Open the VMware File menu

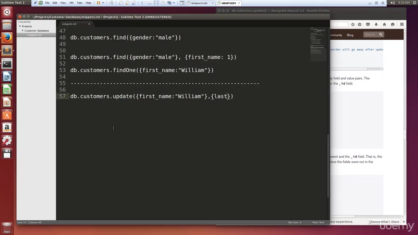point(47,3)
